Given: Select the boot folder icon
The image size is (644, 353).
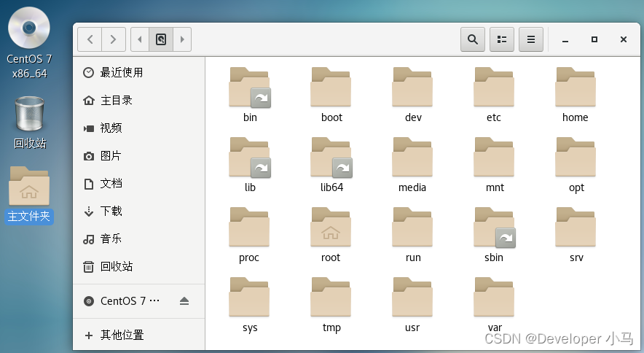Looking at the screenshot, I should coord(331,88).
